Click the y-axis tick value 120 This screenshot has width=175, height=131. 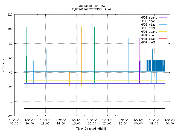coord(10,14)
